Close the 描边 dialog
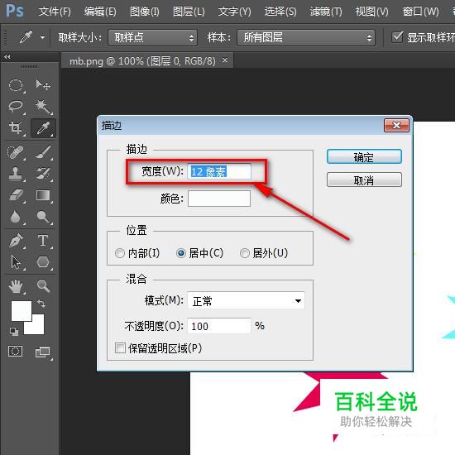This screenshot has width=455, height=455. [x=396, y=126]
